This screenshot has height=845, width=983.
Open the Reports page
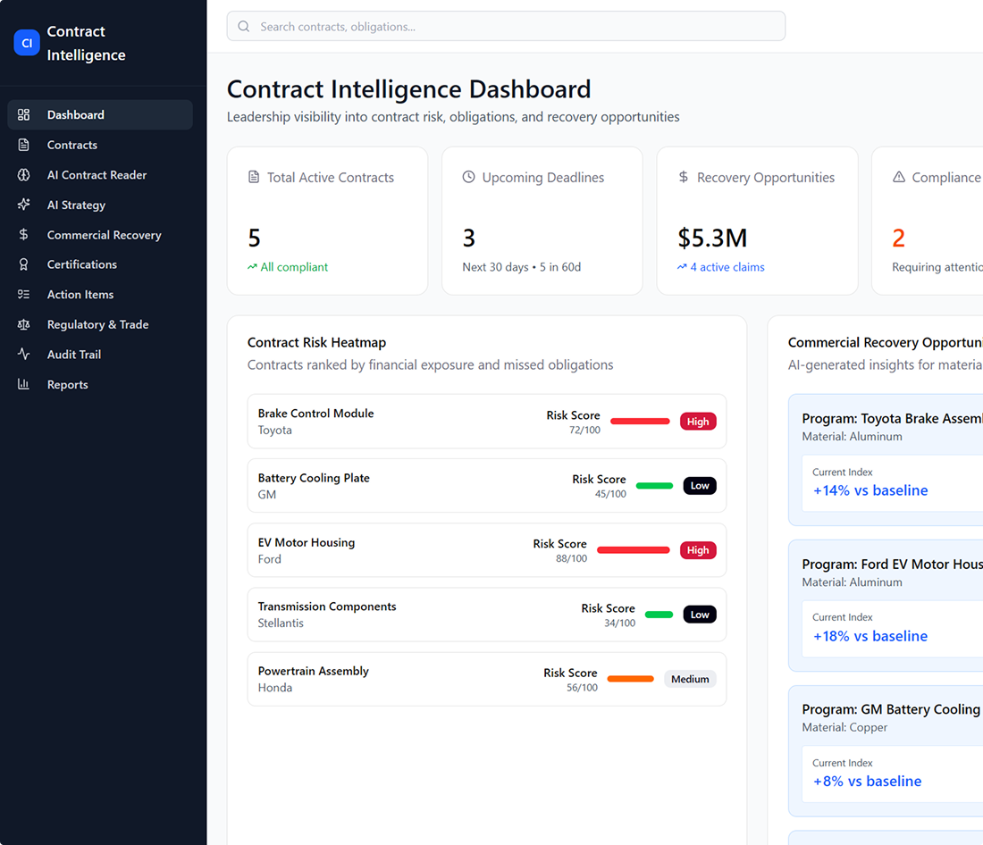[100, 384]
